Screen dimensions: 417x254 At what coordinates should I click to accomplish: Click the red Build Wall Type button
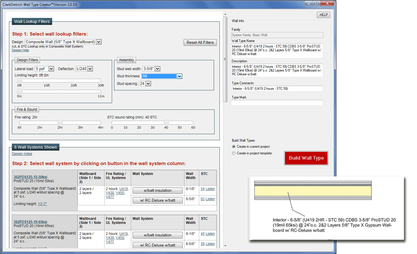coord(306,158)
